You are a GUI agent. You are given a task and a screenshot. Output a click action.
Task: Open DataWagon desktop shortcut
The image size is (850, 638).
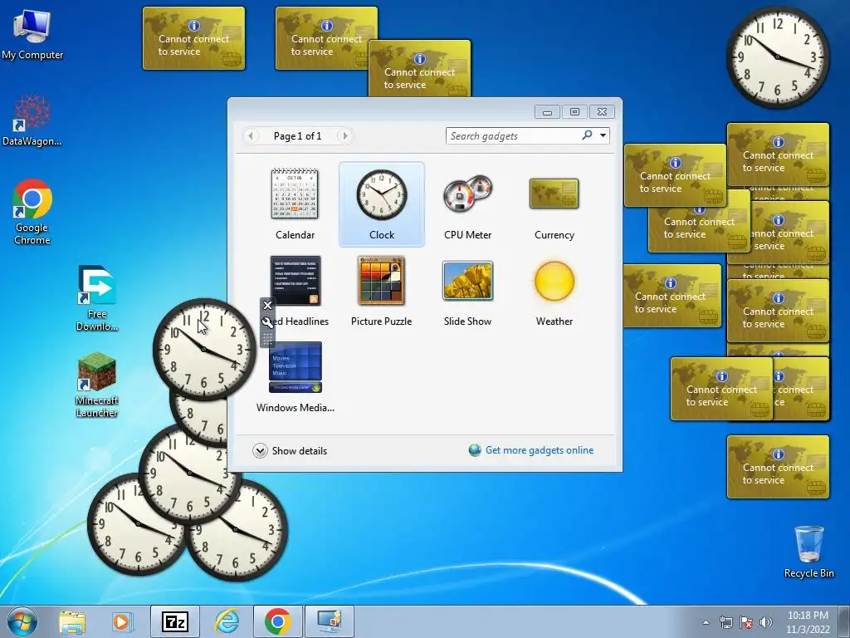[32, 120]
